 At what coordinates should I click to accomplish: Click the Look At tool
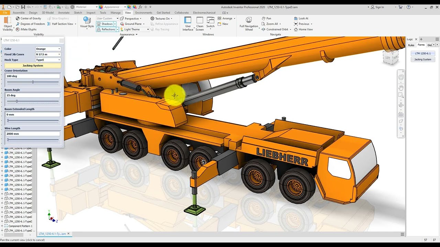coord(301,19)
